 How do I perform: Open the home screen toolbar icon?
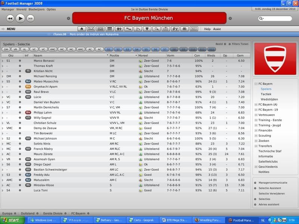pyautogui.click(x=81, y=29)
